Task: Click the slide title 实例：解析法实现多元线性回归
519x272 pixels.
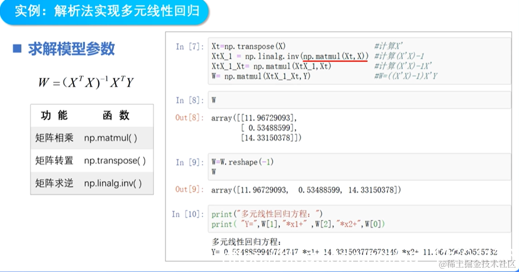Action: click(x=107, y=12)
